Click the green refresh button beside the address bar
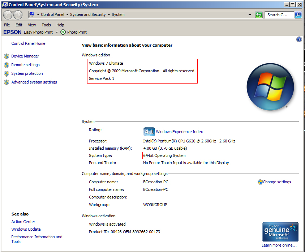The width and height of the screenshot is (305, 252). pyautogui.click(x=259, y=14)
